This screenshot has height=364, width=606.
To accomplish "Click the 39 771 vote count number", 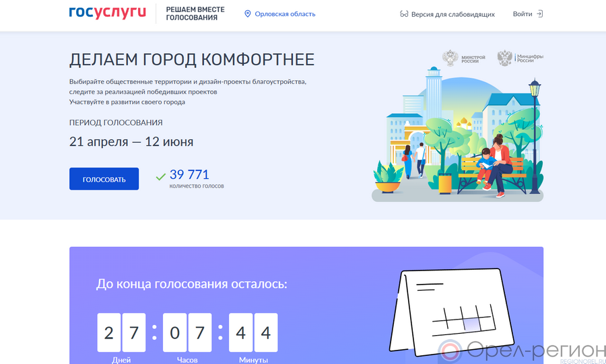I will click(189, 175).
